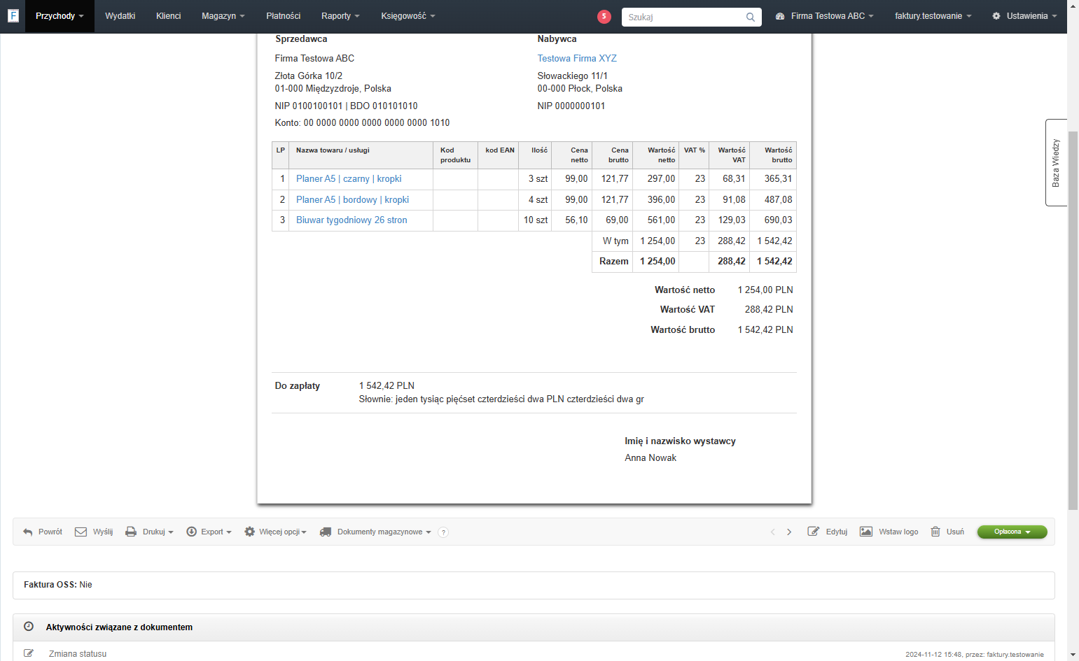Image resolution: width=1079 pixels, height=661 pixels.
Task: Open the Klienci menu item
Action: (x=168, y=16)
